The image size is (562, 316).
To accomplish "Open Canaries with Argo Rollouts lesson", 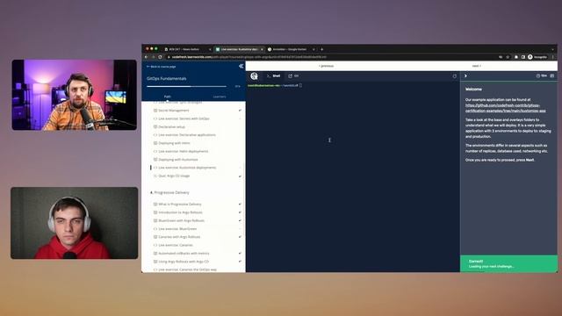I will [179, 237].
